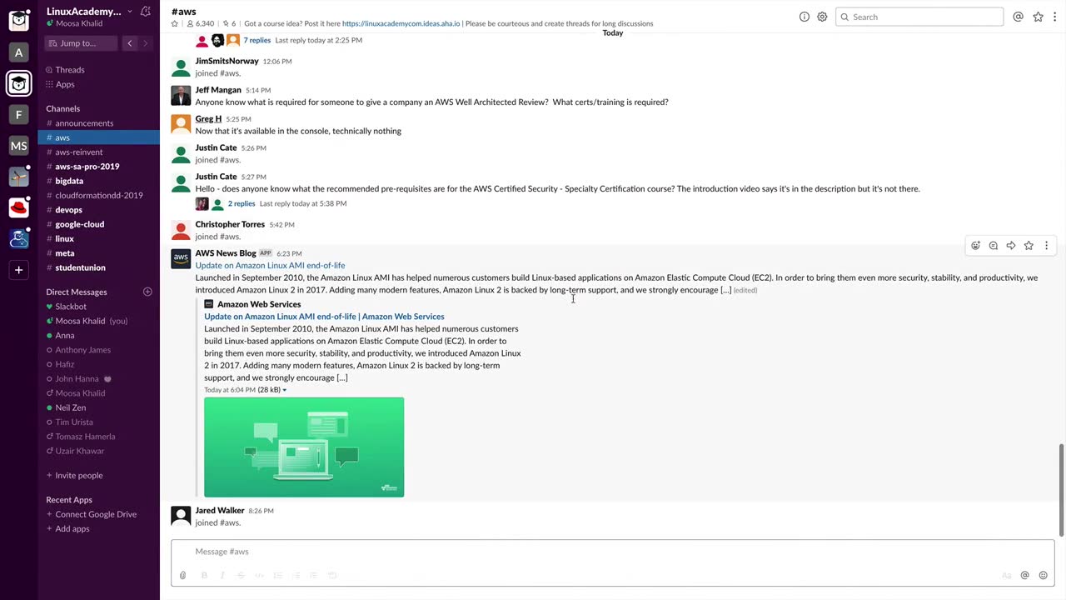Viewport: 1066px width, 600px height.
Task: Toggle inline code formatting in composer
Action: (259, 575)
